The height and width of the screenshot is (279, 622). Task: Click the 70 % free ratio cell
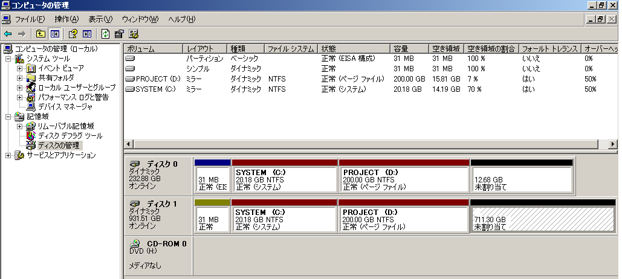pos(475,89)
